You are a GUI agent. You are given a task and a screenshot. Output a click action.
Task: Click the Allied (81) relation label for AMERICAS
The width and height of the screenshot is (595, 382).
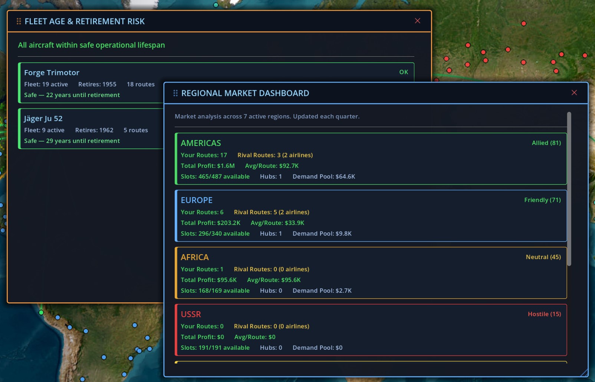(546, 143)
